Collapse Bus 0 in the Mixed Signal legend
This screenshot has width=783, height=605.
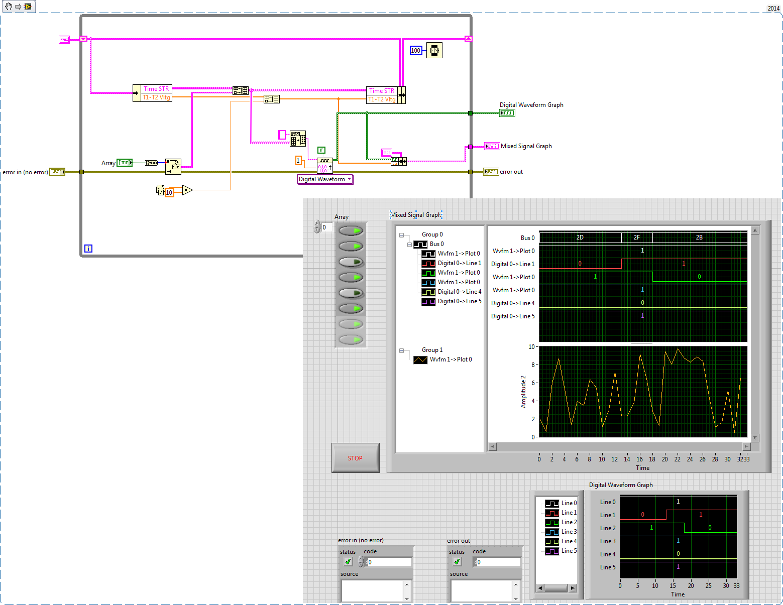pyautogui.click(x=410, y=244)
